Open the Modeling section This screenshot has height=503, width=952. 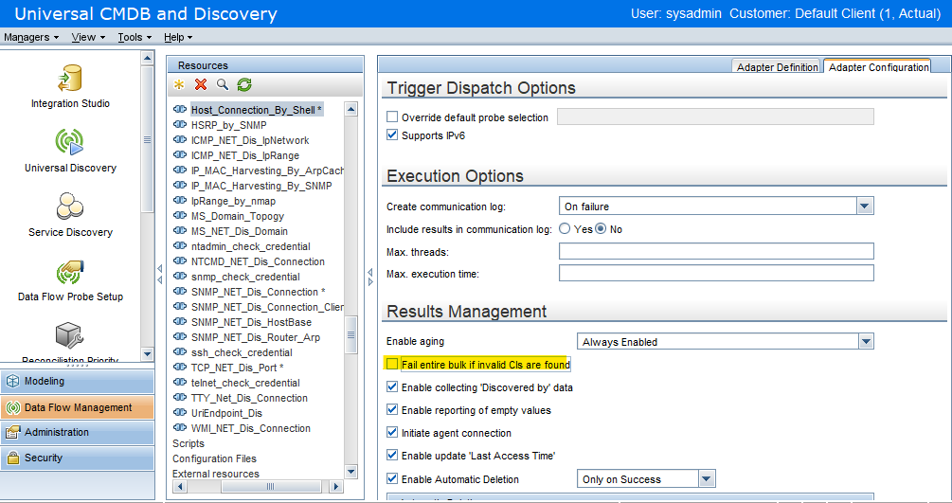point(77,381)
